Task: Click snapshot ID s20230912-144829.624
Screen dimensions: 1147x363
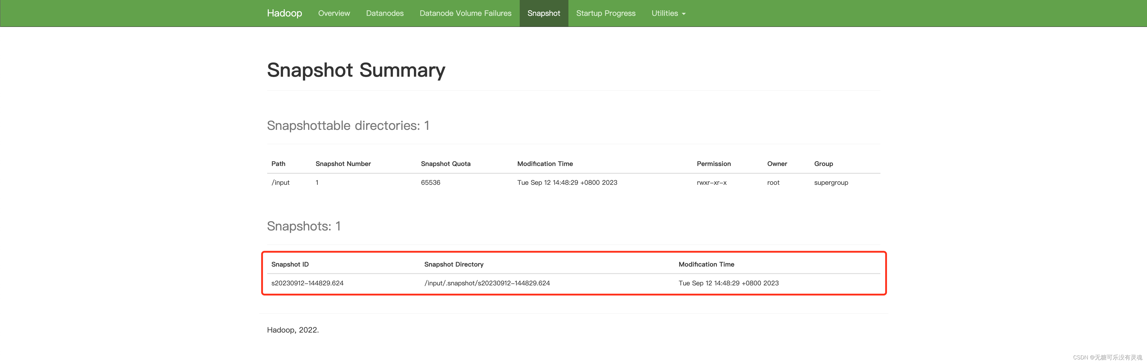Action: [x=307, y=283]
